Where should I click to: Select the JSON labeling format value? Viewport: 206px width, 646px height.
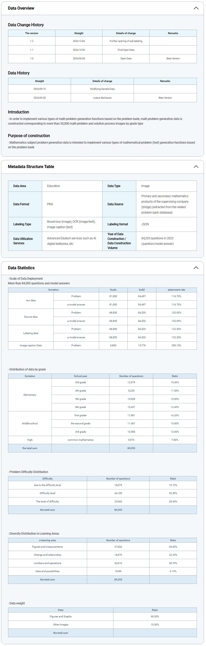tap(145, 224)
